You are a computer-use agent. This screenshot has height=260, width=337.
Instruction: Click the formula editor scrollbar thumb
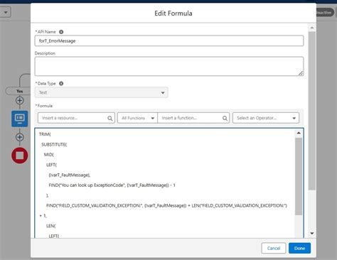point(299,176)
